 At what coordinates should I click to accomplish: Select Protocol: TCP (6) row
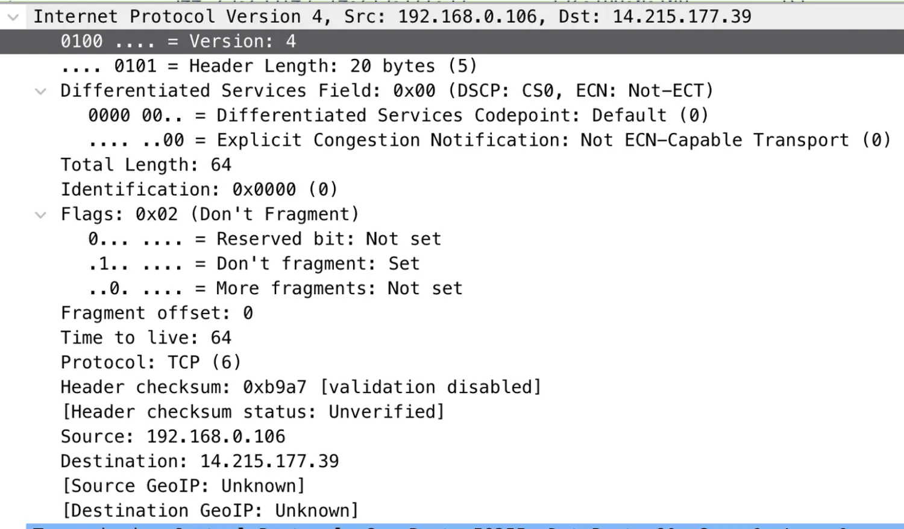tap(452, 362)
